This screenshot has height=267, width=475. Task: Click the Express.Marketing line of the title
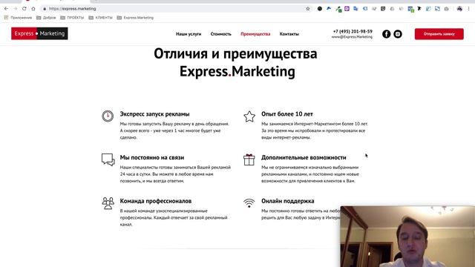237,72
